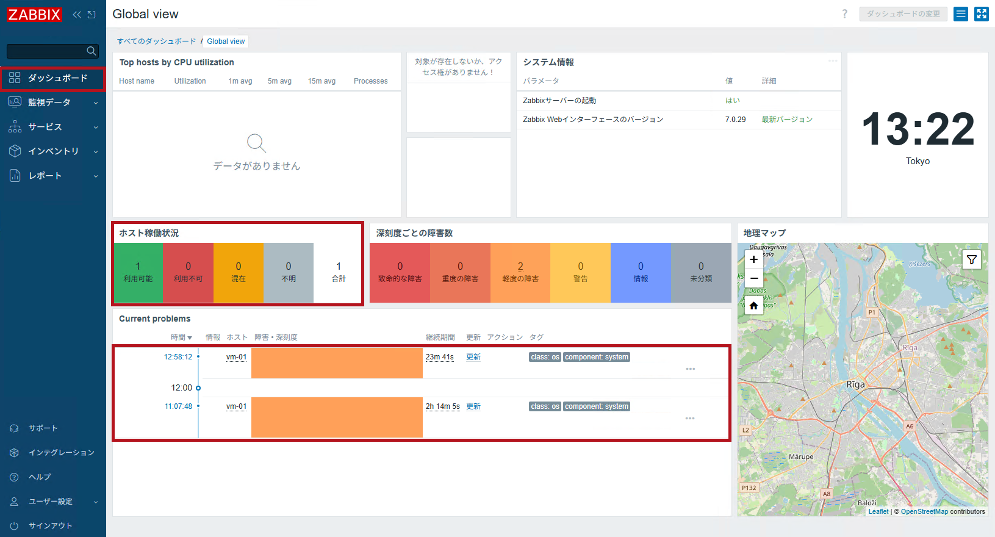Click the grey 不明 host tile
The height and width of the screenshot is (537, 995).
(289, 273)
